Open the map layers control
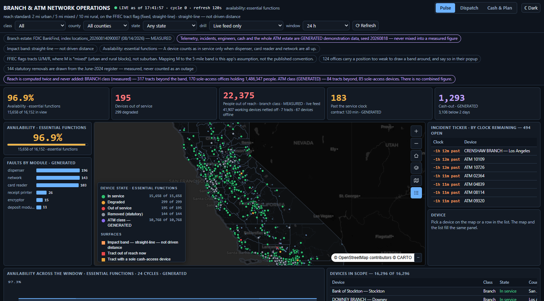 click(x=416, y=168)
